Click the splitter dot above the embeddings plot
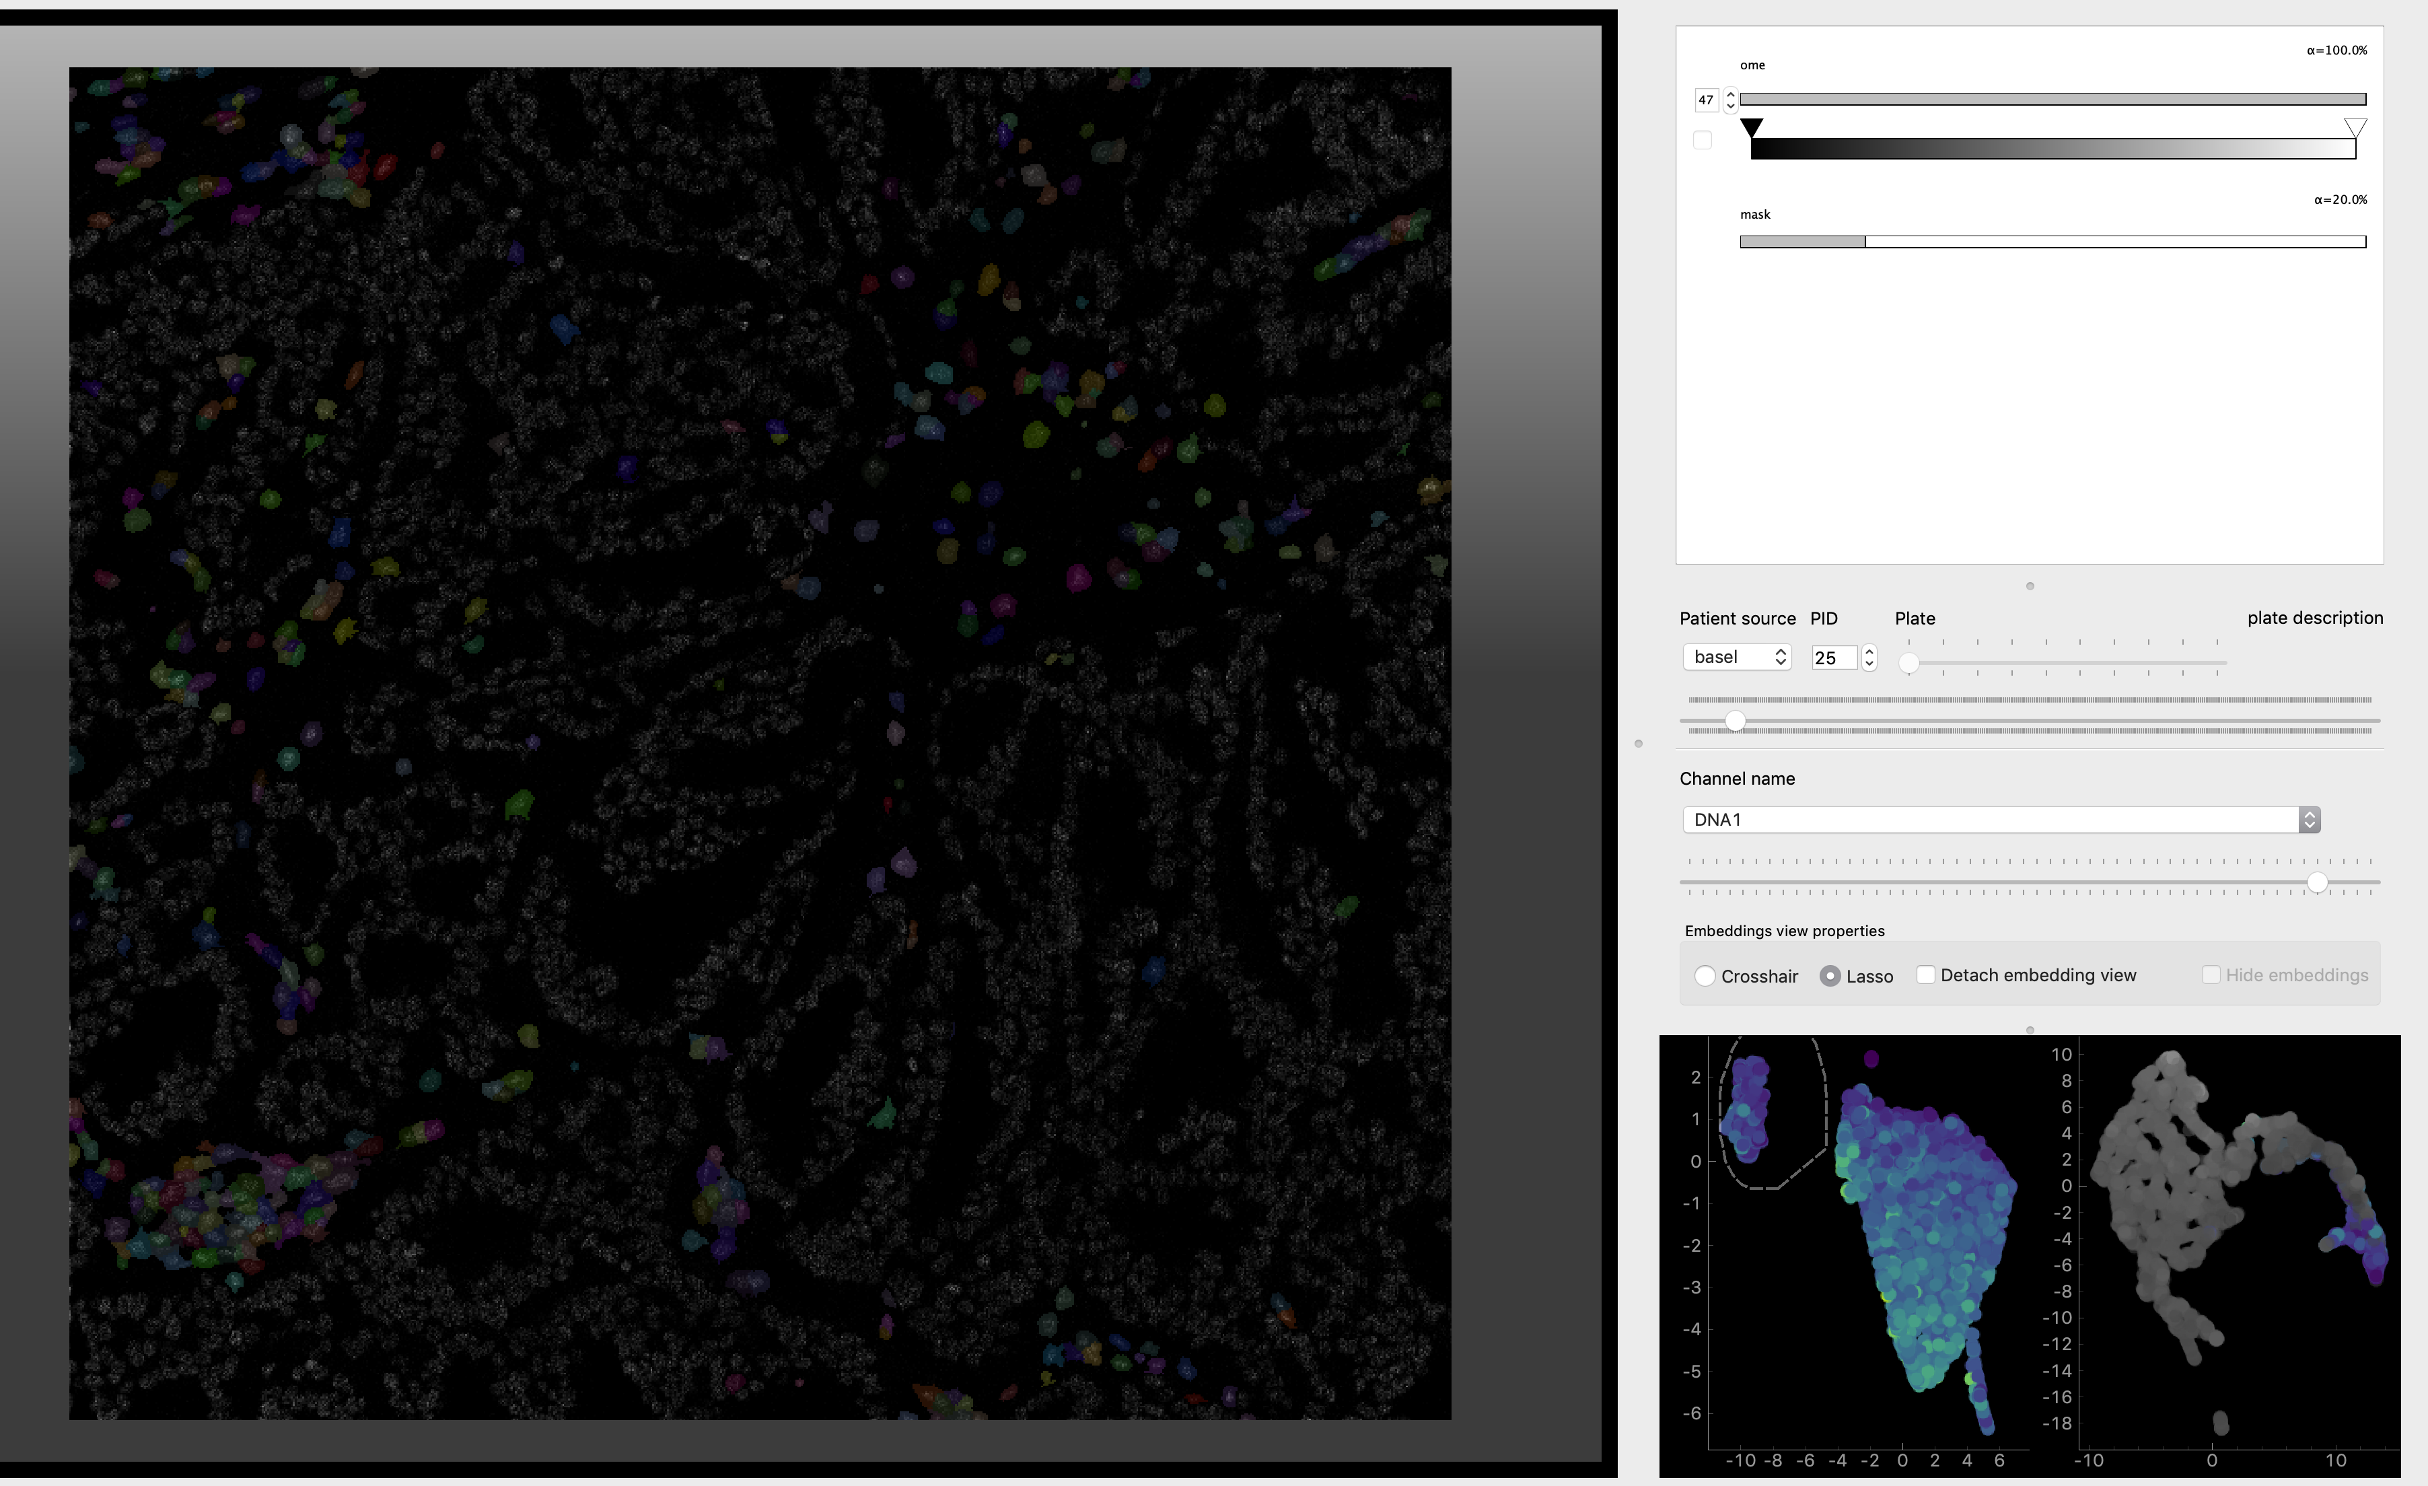The image size is (2428, 1486). pos(2030,1030)
